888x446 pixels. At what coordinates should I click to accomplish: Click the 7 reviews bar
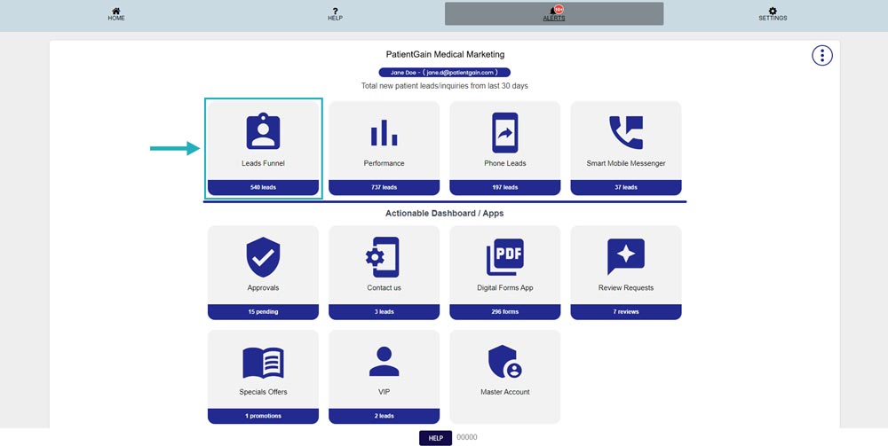point(626,311)
